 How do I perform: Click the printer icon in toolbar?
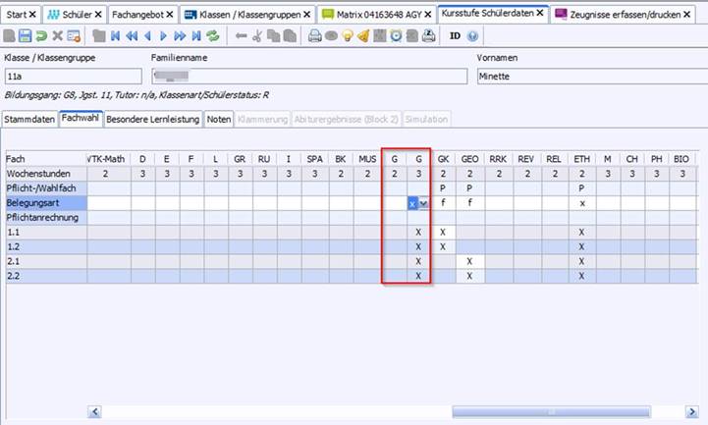(x=315, y=36)
